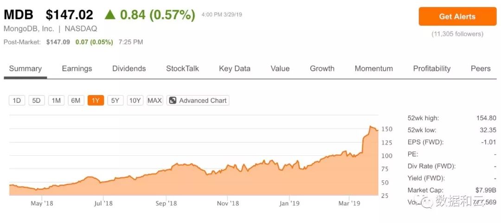
Task: Select the active 1Y range button
Action: coord(96,101)
